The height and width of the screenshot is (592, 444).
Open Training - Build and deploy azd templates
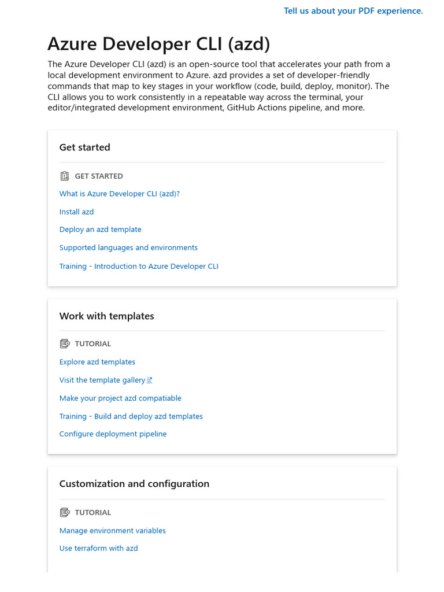(131, 416)
